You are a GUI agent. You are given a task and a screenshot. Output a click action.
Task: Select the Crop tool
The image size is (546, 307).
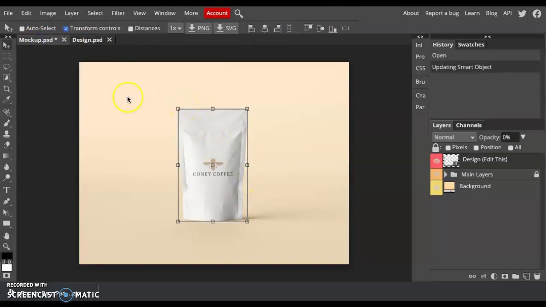coord(6,89)
